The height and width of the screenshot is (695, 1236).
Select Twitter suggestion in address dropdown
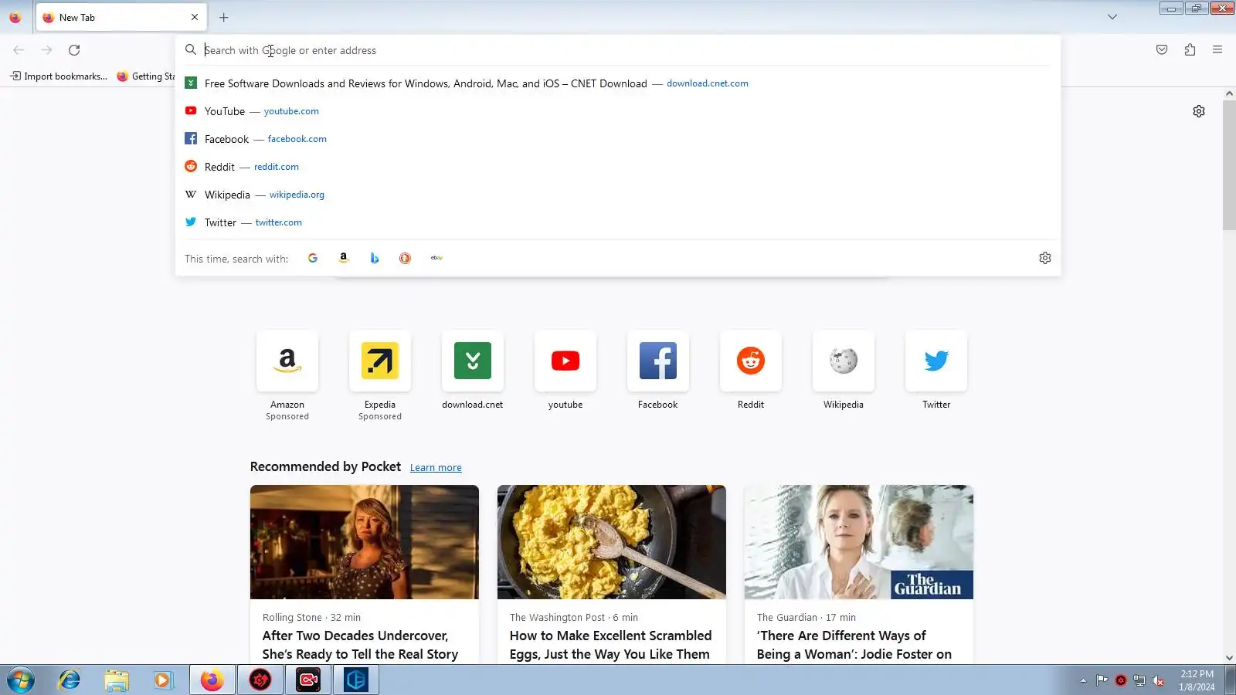click(618, 222)
